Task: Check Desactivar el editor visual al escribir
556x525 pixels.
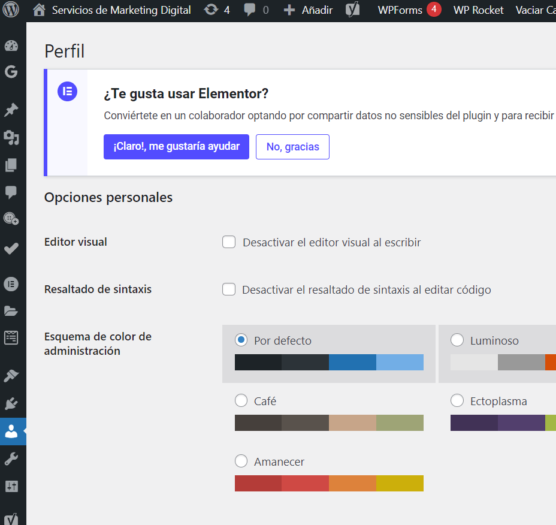Action: click(229, 242)
